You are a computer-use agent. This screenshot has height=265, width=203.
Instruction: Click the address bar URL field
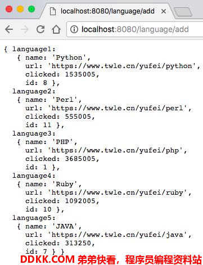pos(135,29)
